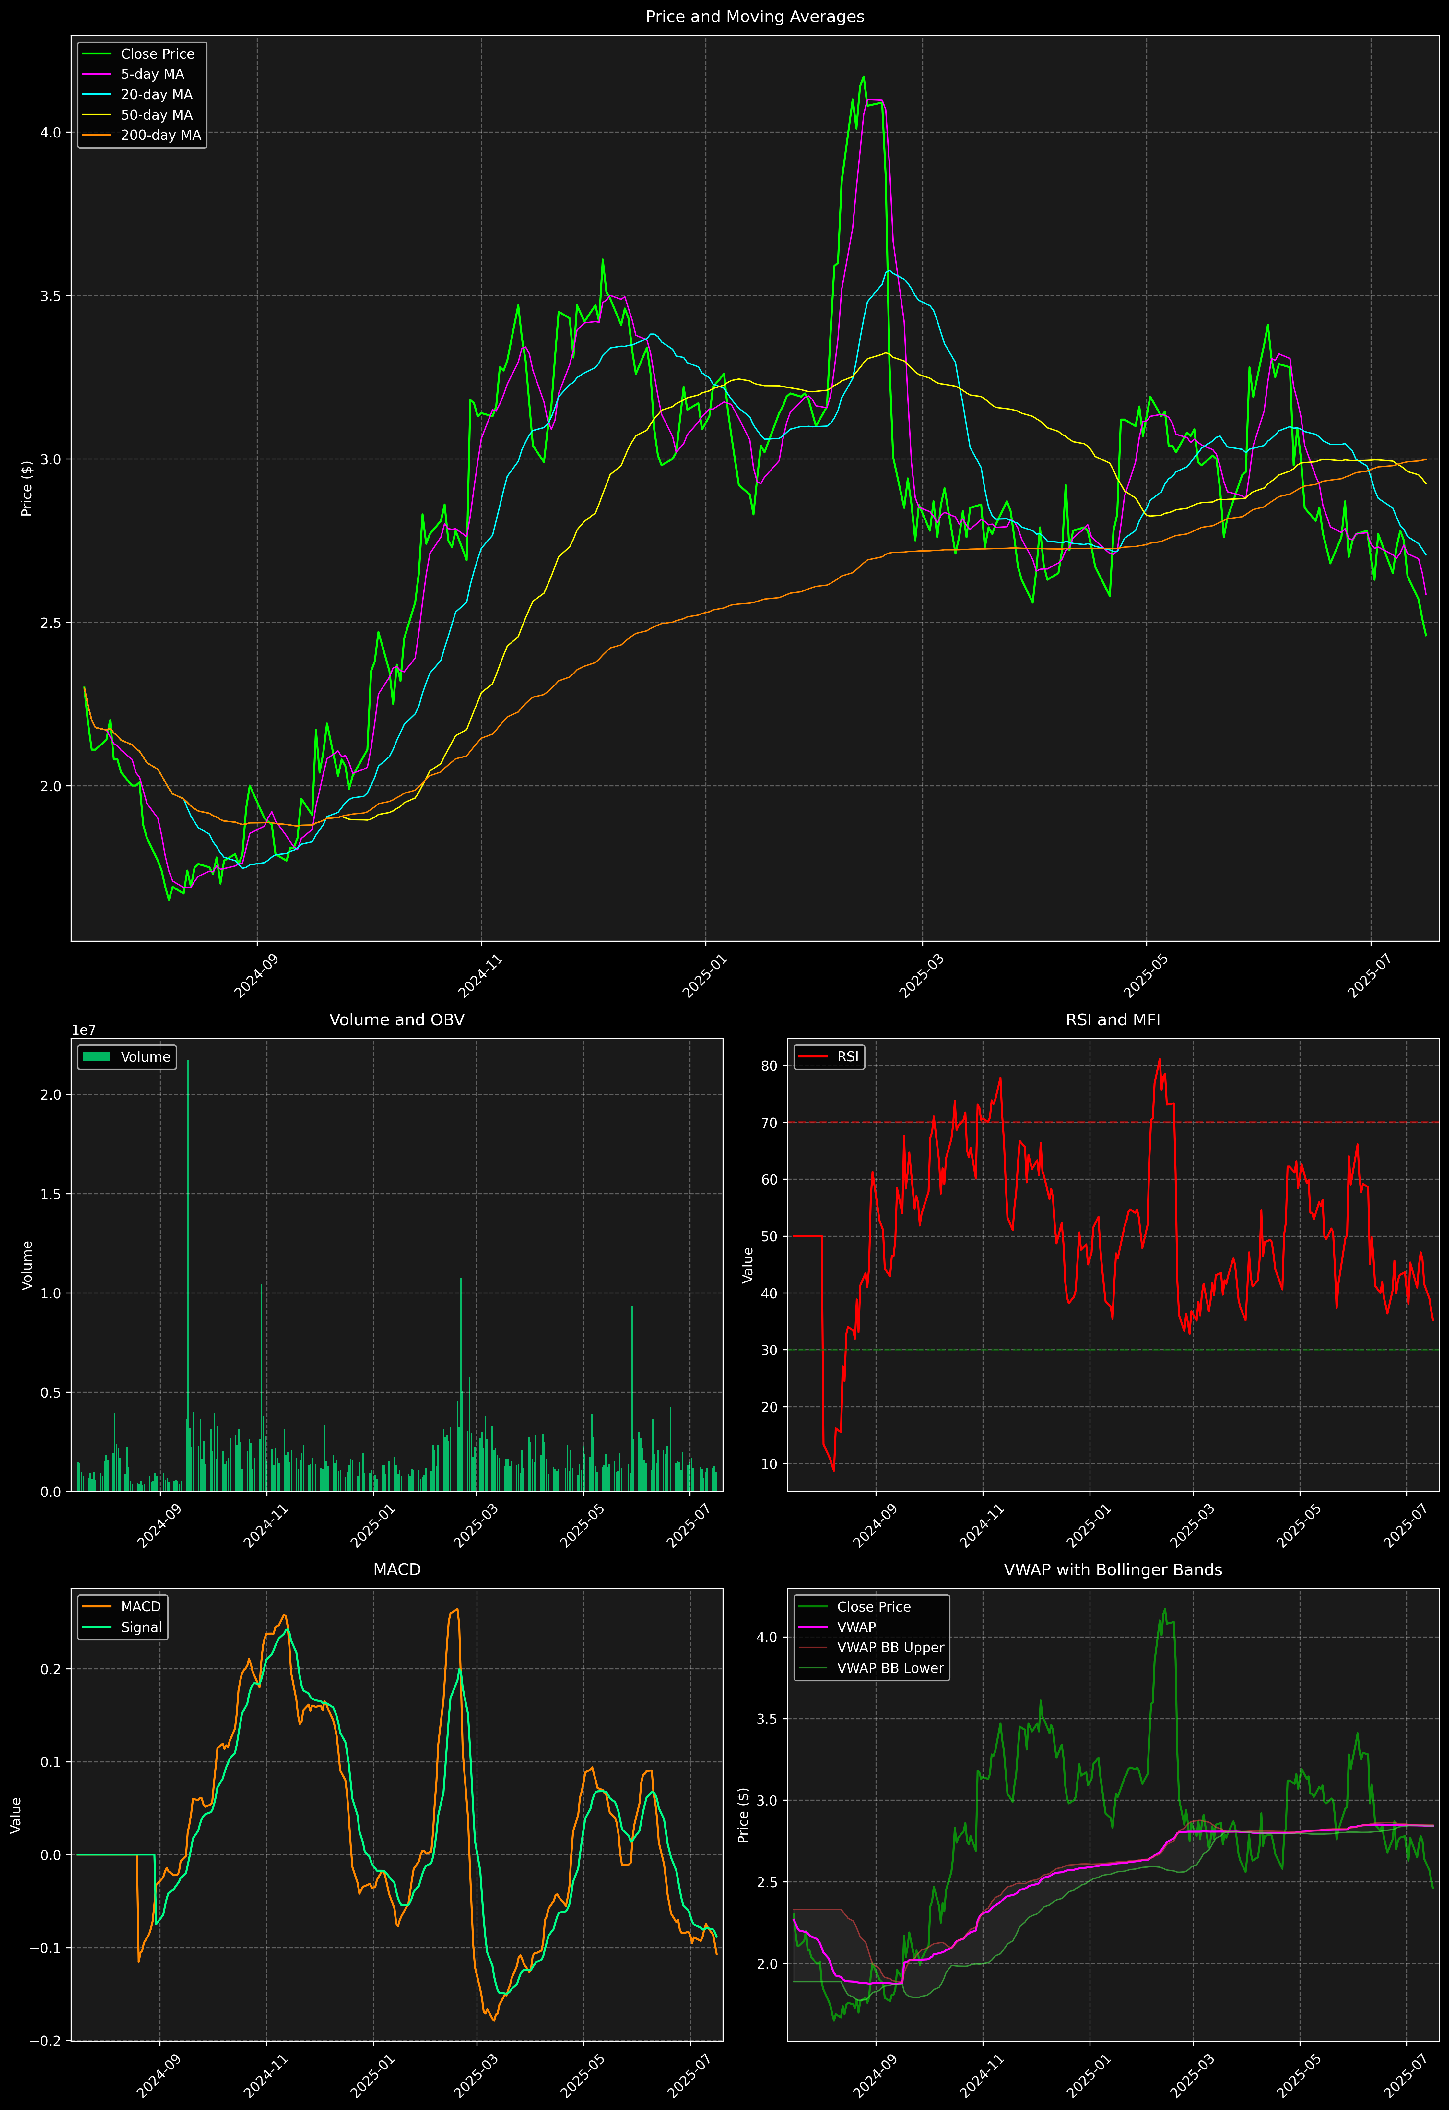
Task: Click the 70 y-tick on RSI chart
Action: tap(770, 1123)
